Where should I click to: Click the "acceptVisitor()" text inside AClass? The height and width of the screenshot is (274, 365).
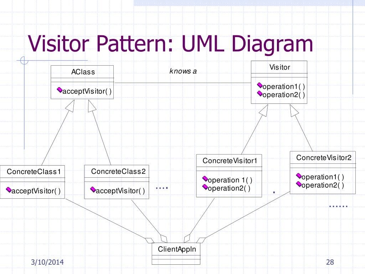coord(87,91)
